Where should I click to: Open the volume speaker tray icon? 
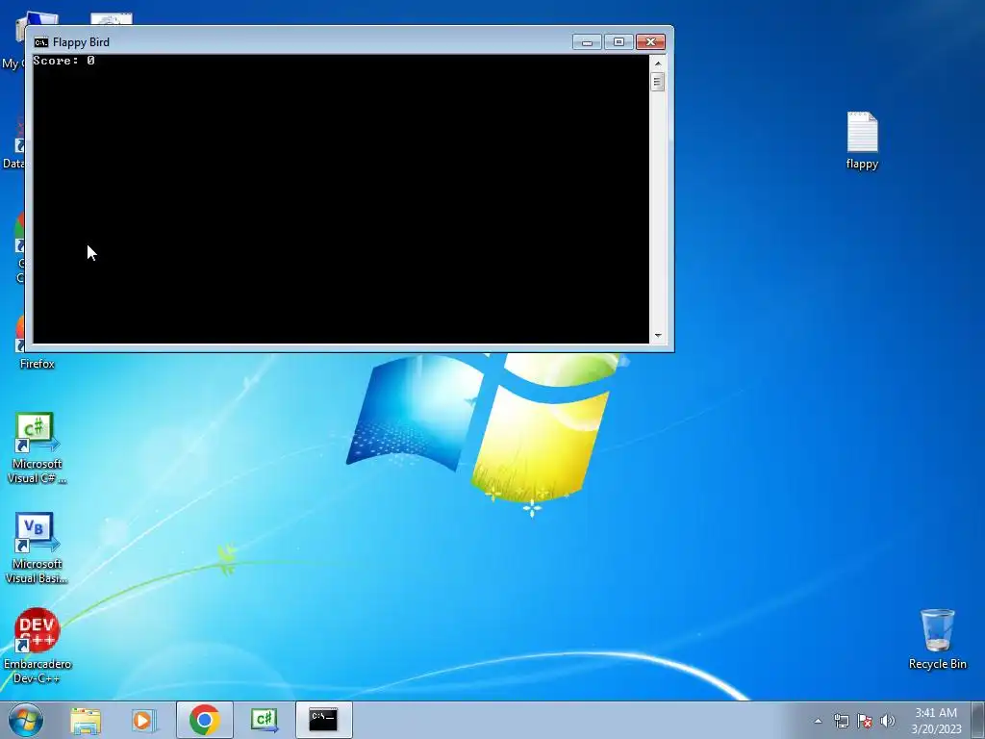(887, 721)
